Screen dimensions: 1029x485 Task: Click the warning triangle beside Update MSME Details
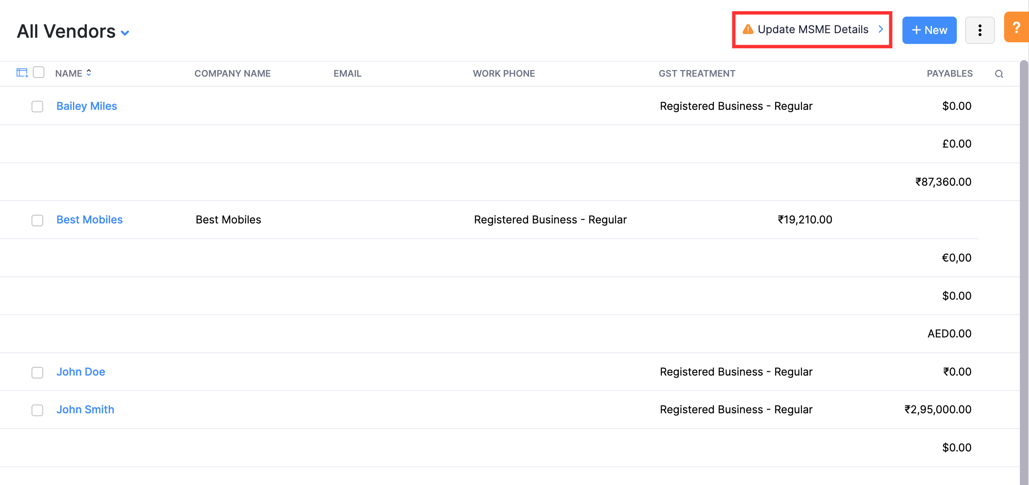click(x=748, y=29)
